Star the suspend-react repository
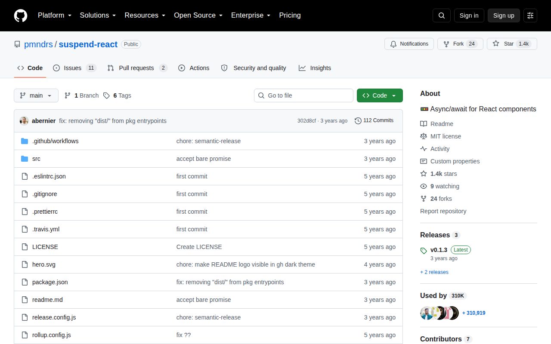Screen dimensions: 551x344 tap(512, 44)
